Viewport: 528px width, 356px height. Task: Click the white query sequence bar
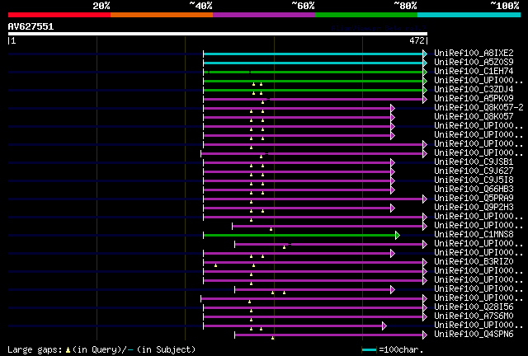click(218, 34)
